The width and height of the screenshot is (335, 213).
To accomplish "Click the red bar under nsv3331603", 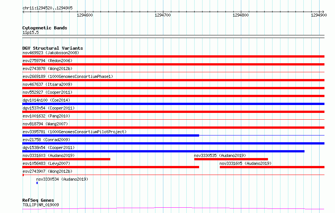I will click(x=66, y=159).
